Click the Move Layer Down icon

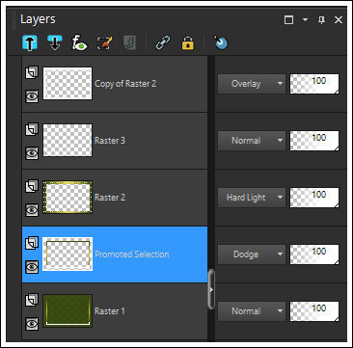[x=55, y=42]
